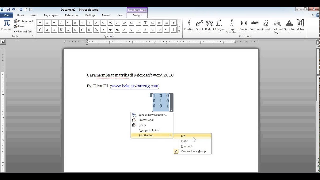This screenshot has height=180, width=320.
Task: Open the equation options arrow on matrix
Action: pos(171,110)
